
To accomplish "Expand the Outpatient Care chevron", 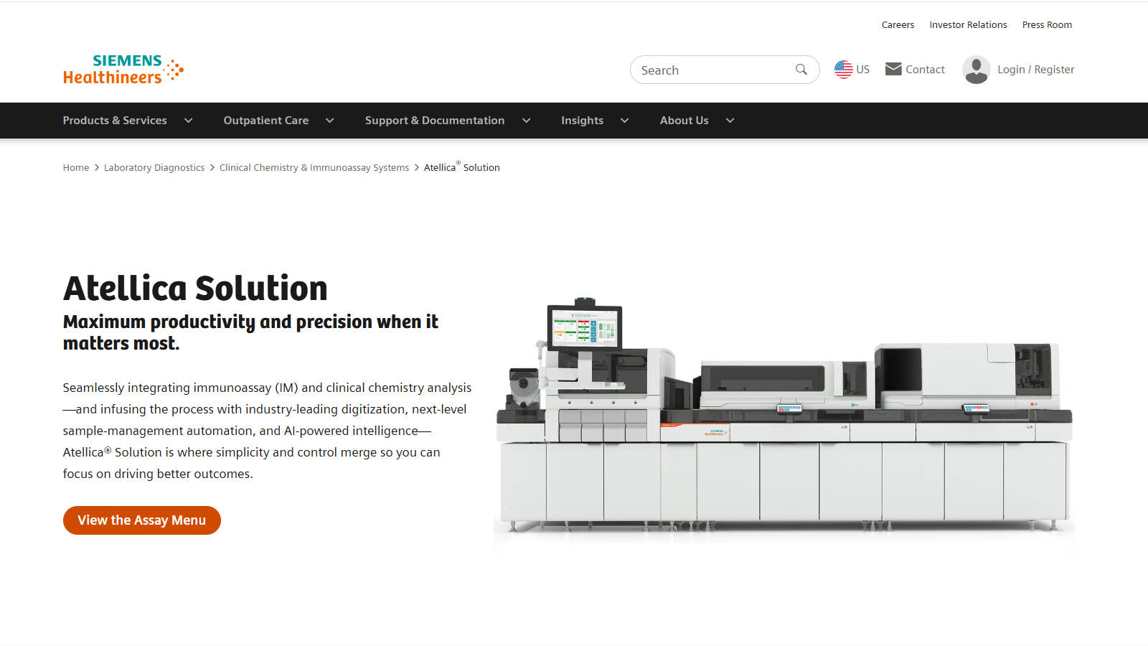I will coord(330,121).
